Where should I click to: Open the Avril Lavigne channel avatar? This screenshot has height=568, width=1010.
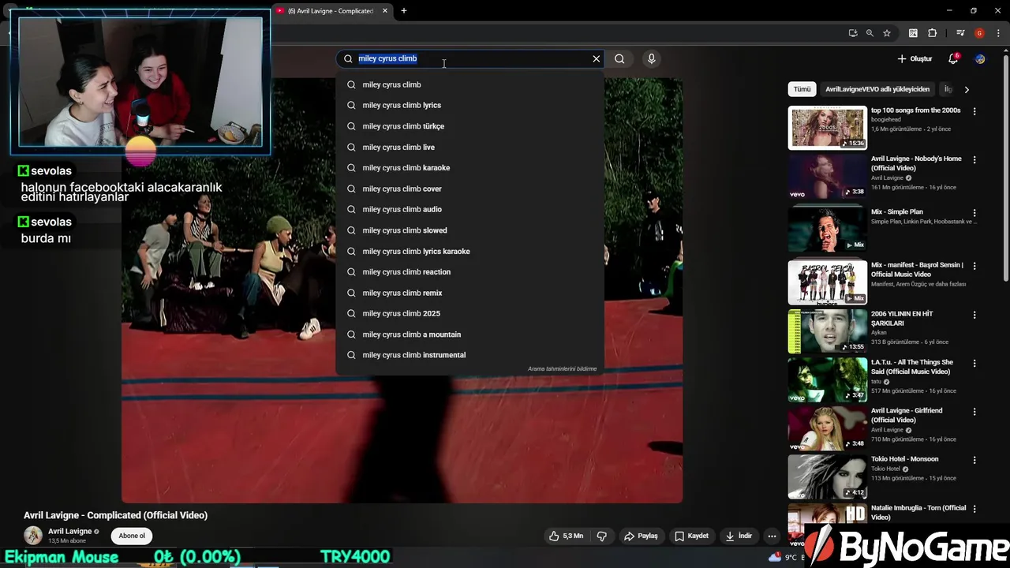[33, 536]
